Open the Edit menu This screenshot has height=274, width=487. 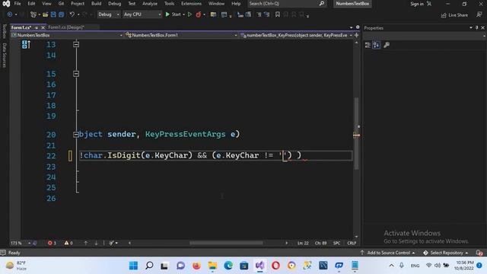pos(31,3)
